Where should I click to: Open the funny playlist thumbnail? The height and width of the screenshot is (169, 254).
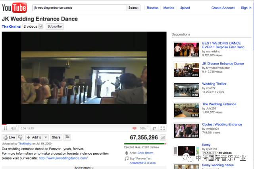(187, 151)
